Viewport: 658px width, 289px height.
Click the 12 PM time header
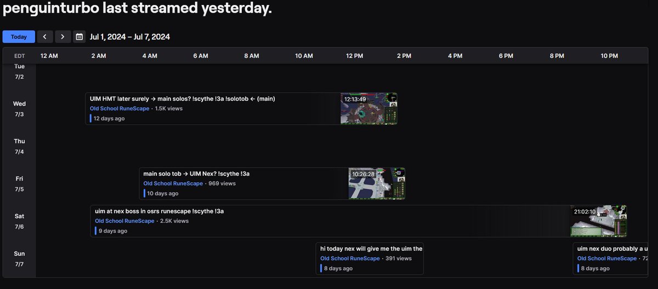point(355,56)
